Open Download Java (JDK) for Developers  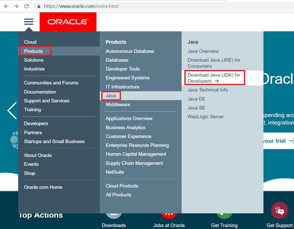(x=214, y=78)
